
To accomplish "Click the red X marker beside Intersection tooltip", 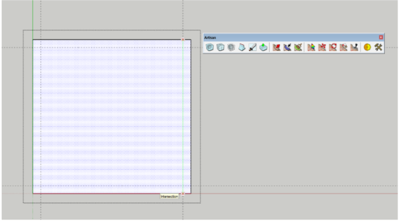I will (183, 194).
